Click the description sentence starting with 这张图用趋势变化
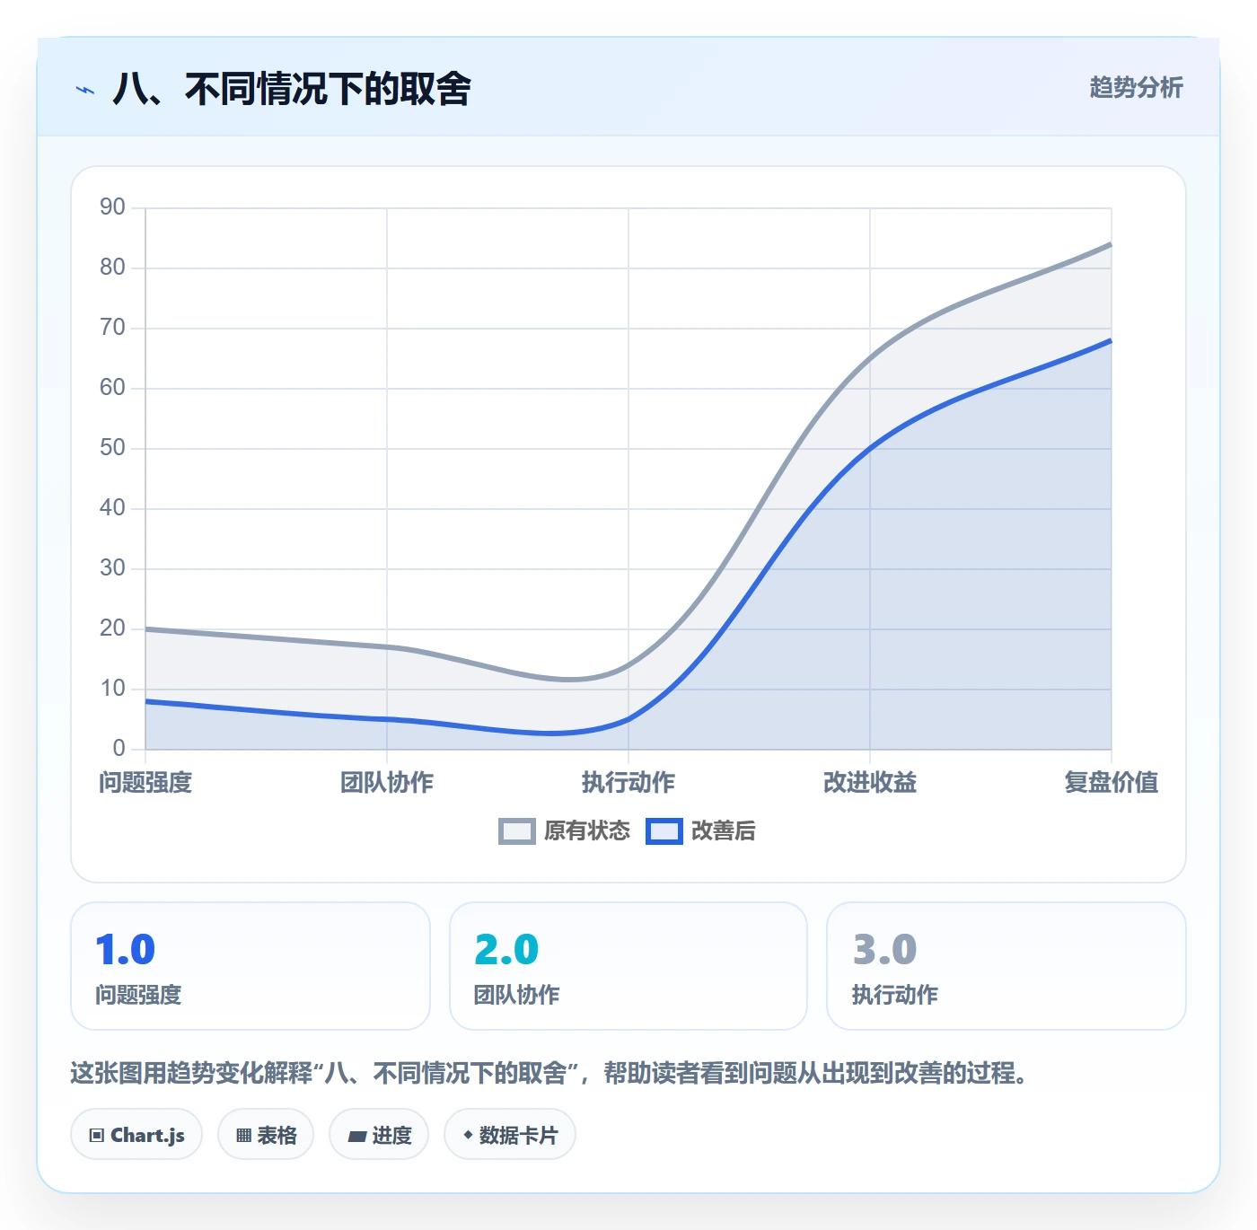Screen dimensions: 1257x1230 point(549,1073)
